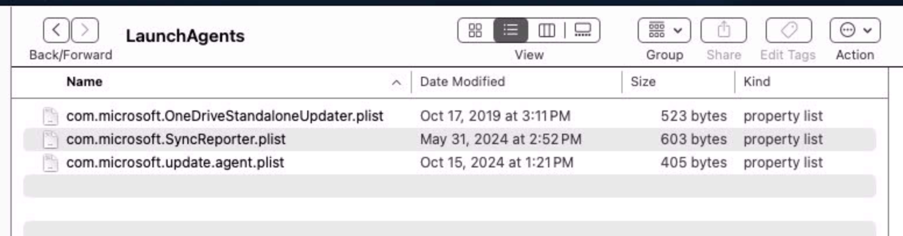903x236 pixels.
Task: Sort files by Date Modified column
Action: point(463,82)
